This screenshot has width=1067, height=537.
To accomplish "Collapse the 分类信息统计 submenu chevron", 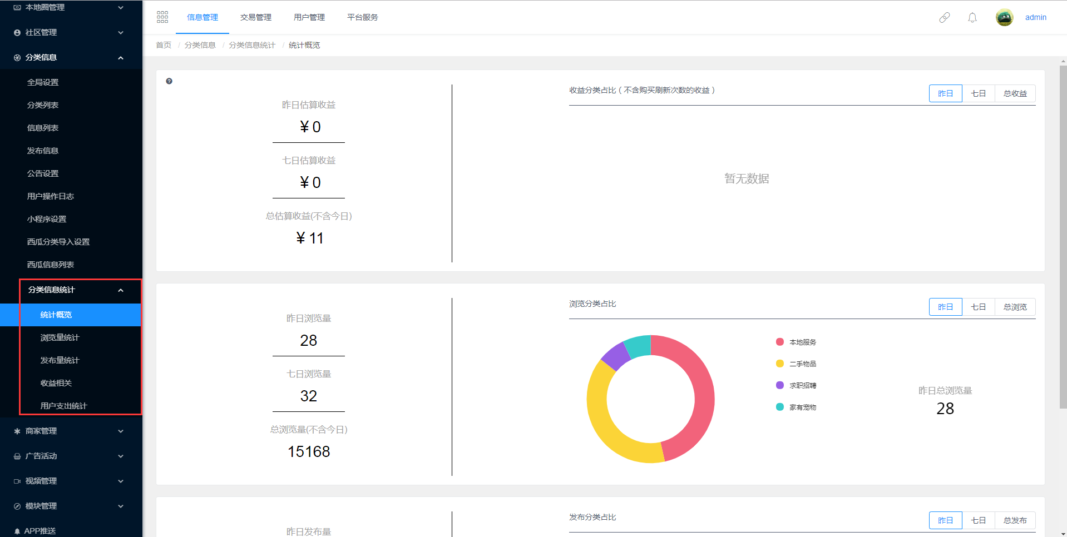I will click(121, 290).
